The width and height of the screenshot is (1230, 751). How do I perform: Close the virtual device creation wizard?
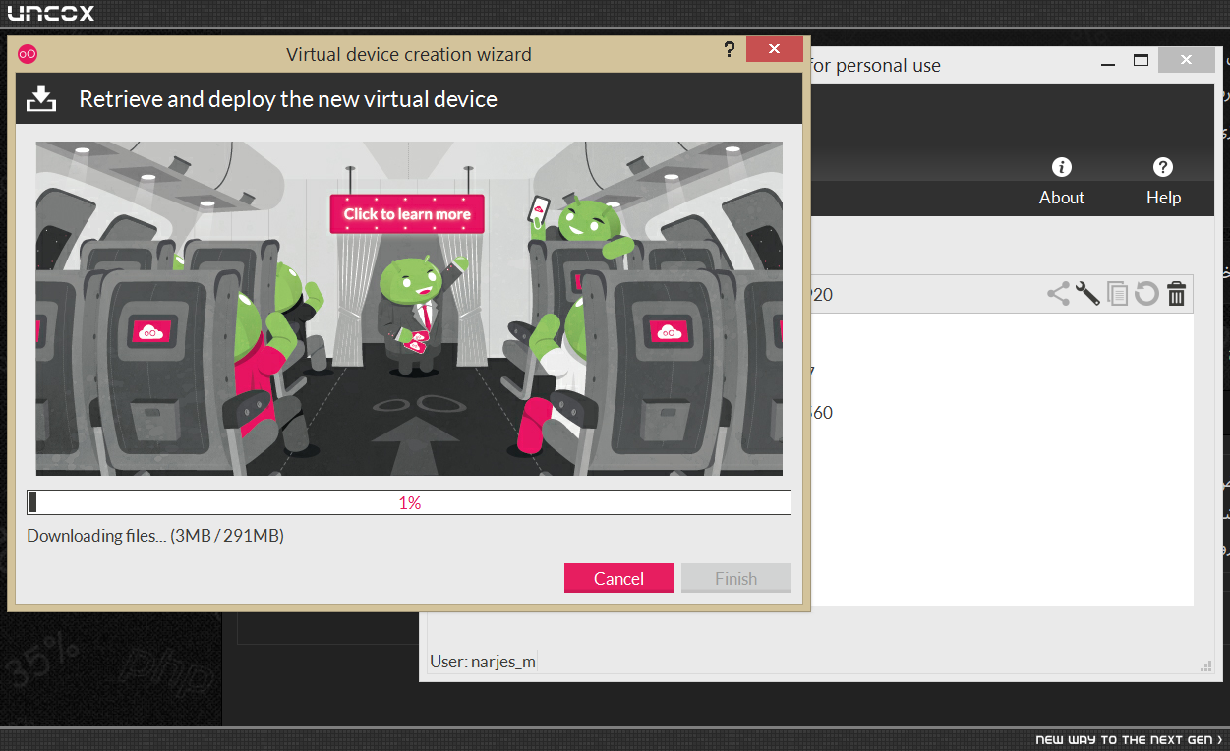click(x=775, y=49)
